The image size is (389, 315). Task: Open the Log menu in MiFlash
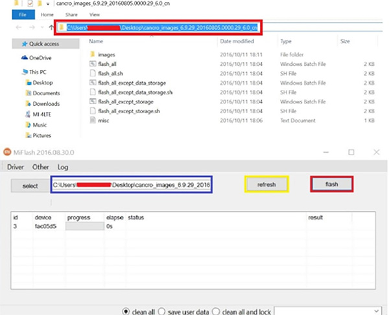(x=64, y=167)
